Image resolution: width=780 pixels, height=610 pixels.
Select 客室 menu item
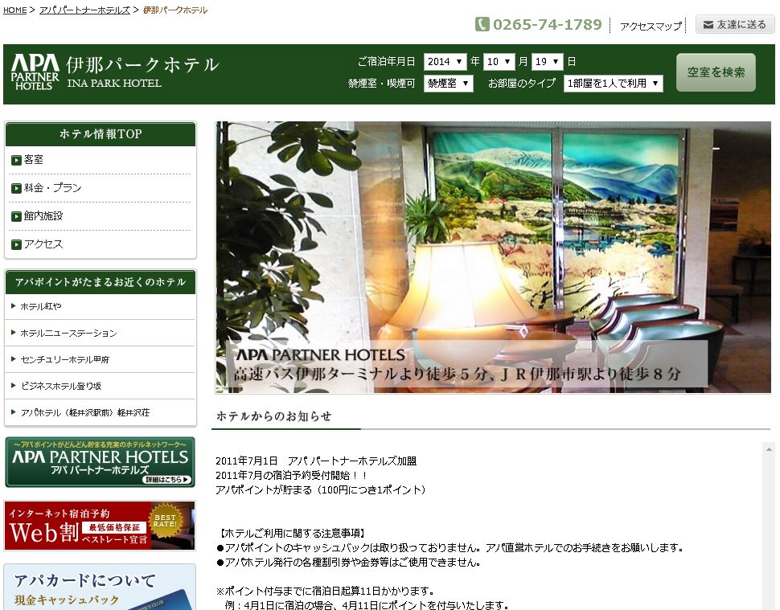click(33, 160)
